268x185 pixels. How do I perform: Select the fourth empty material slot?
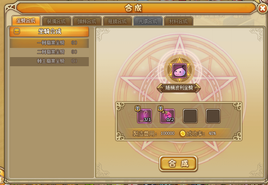(x=213, y=116)
